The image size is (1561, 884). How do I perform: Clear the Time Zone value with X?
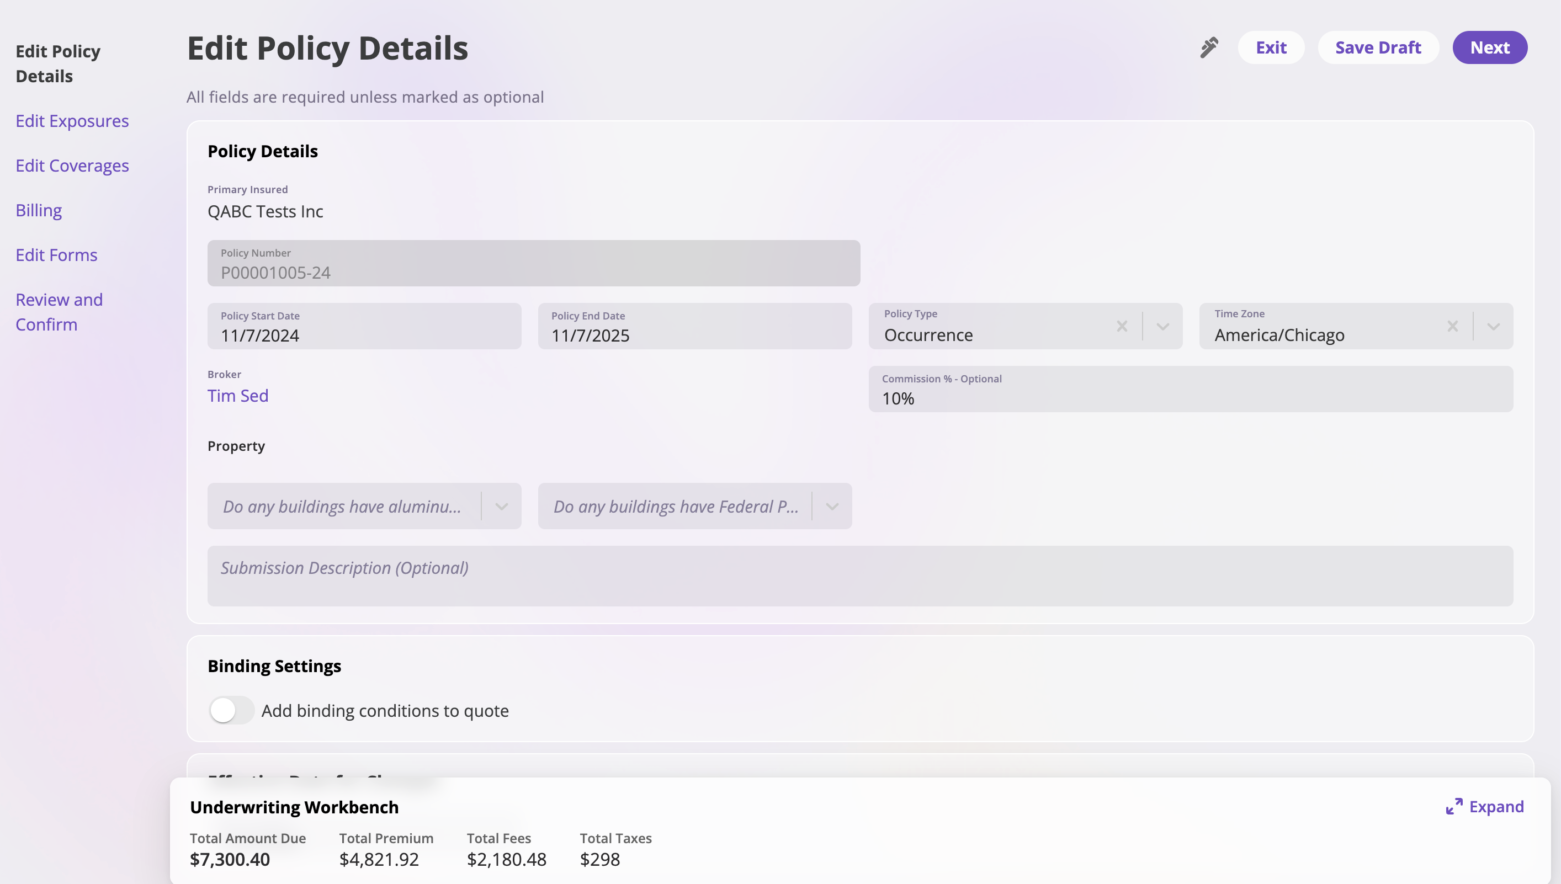tap(1452, 327)
